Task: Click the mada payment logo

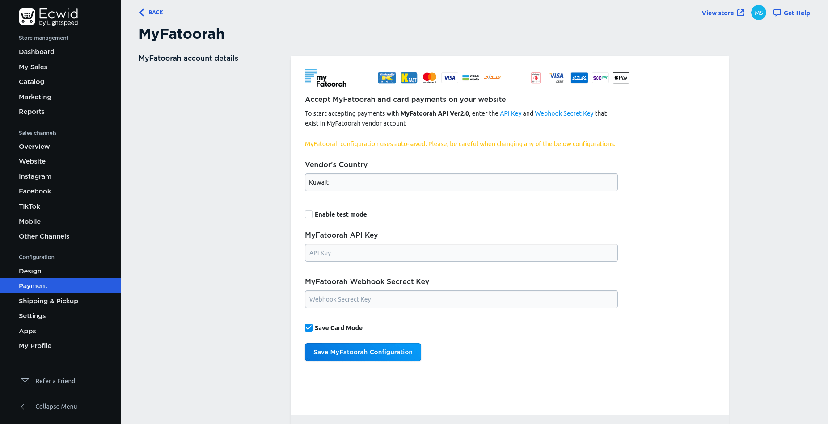Action: 471,78
